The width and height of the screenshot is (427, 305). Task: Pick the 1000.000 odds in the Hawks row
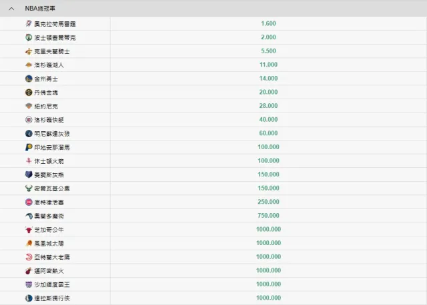(268, 256)
